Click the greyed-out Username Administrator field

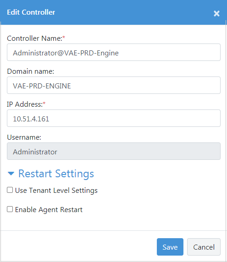114,151
